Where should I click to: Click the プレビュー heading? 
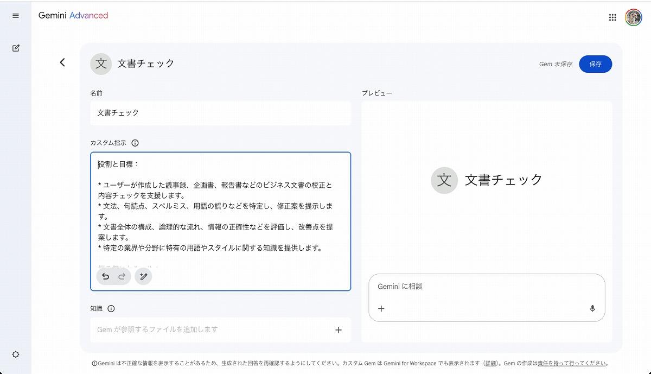[x=377, y=93]
